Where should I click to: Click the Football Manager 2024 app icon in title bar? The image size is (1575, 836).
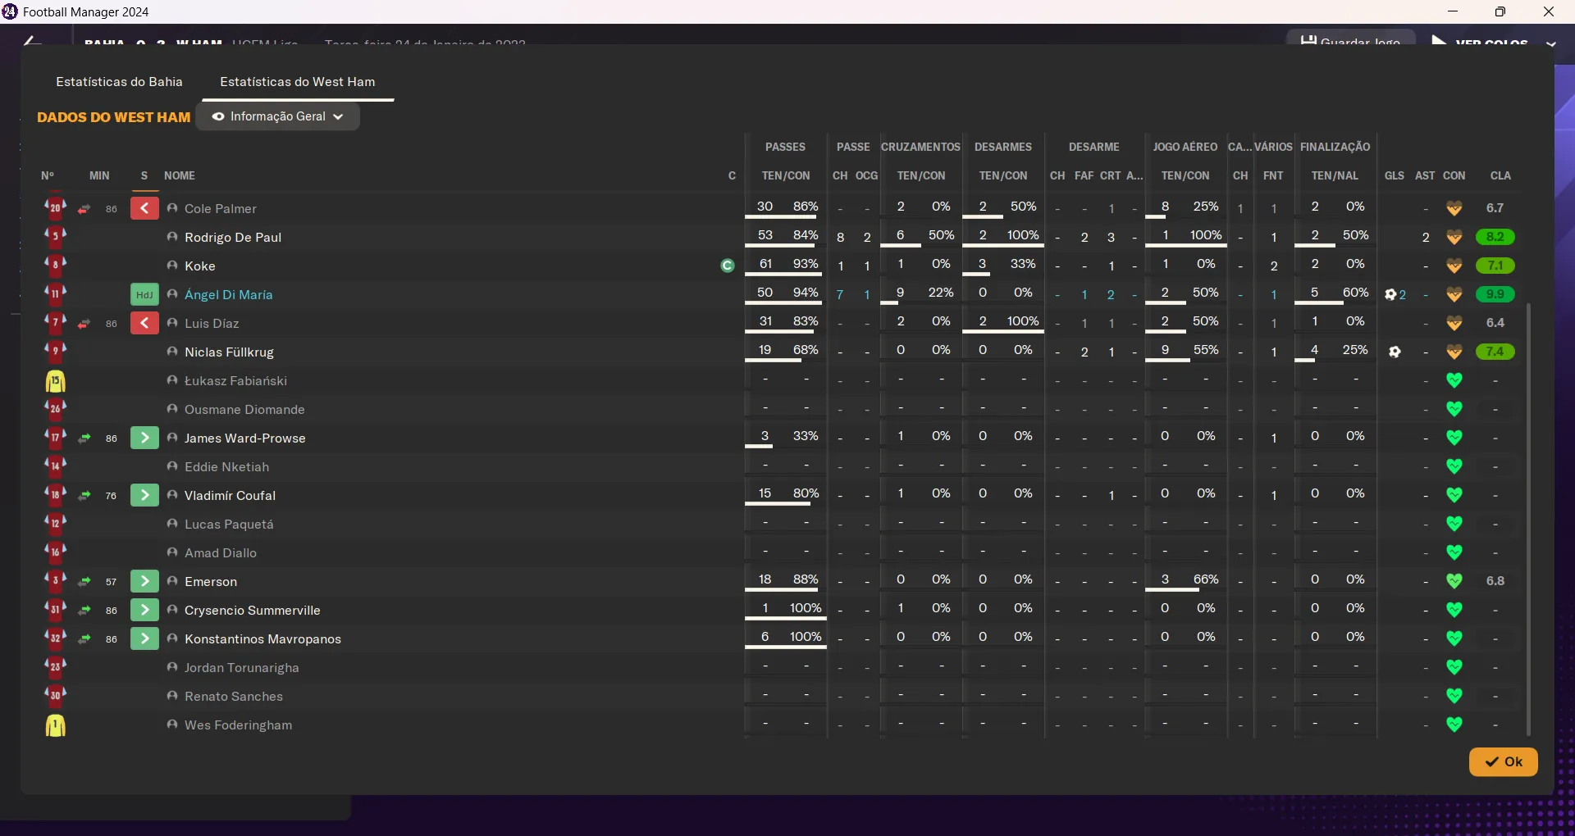(x=10, y=11)
